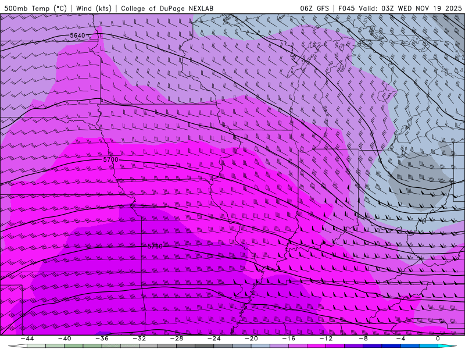Click the -32 color scale label
The image size is (465, 349).
click(139, 339)
